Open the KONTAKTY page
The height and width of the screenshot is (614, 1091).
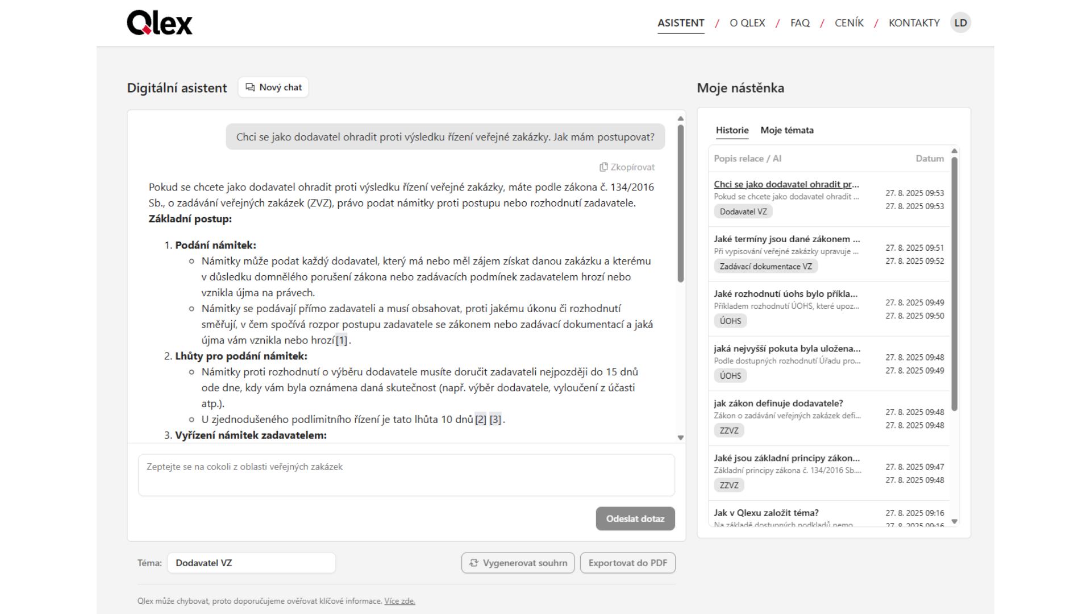point(914,23)
